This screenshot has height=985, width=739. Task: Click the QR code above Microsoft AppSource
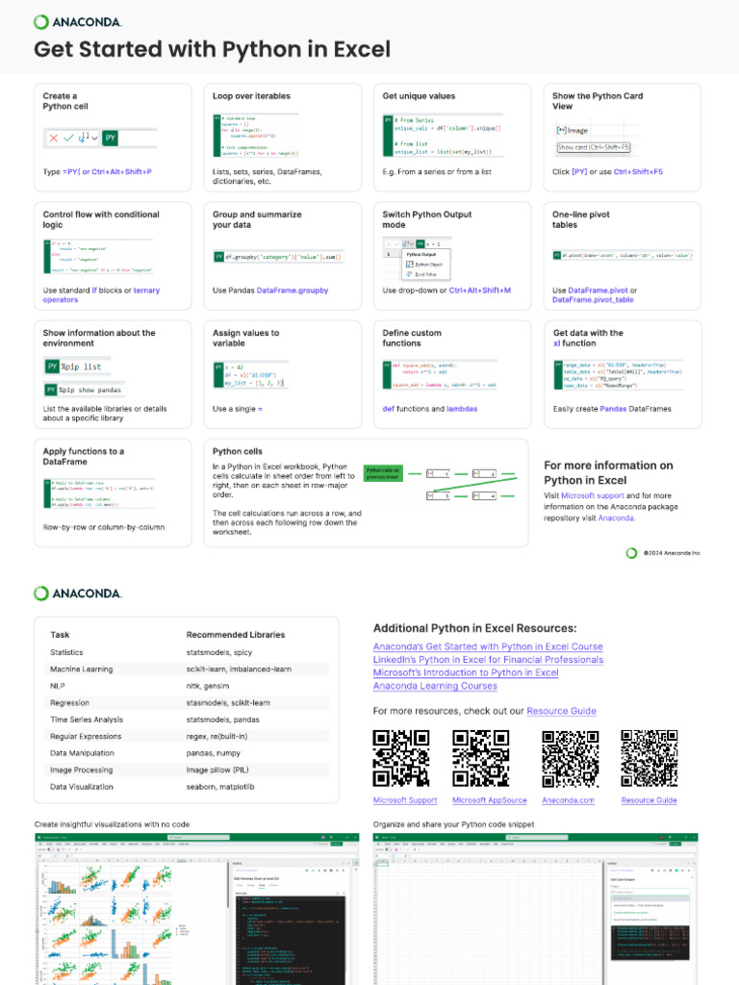481,758
